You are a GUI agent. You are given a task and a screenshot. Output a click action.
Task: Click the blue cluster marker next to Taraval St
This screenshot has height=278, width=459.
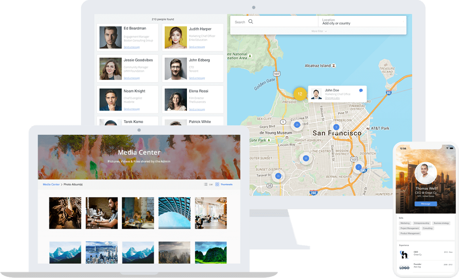pos(278,176)
